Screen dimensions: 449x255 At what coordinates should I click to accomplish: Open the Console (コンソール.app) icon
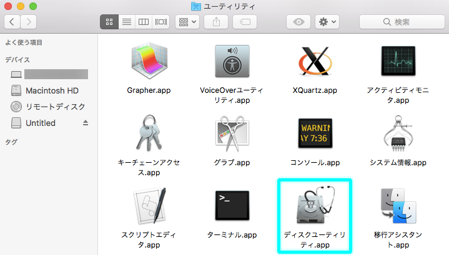pos(315,133)
